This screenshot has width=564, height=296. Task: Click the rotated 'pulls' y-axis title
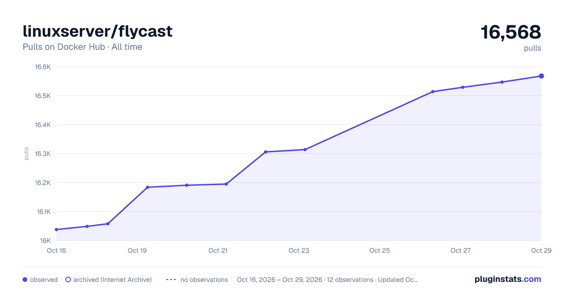coord(26,154)
